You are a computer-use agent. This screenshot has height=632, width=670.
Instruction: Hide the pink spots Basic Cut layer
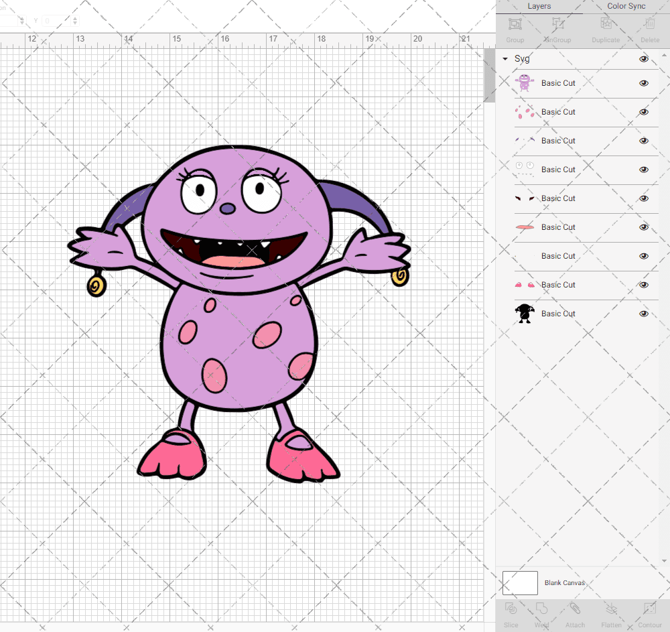click(643, 112)
